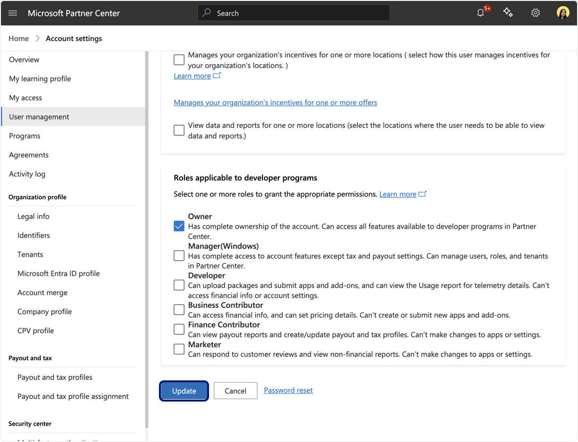Click the breadcrumb chevron after Home
578x442 pixels.
click(38, 39)
